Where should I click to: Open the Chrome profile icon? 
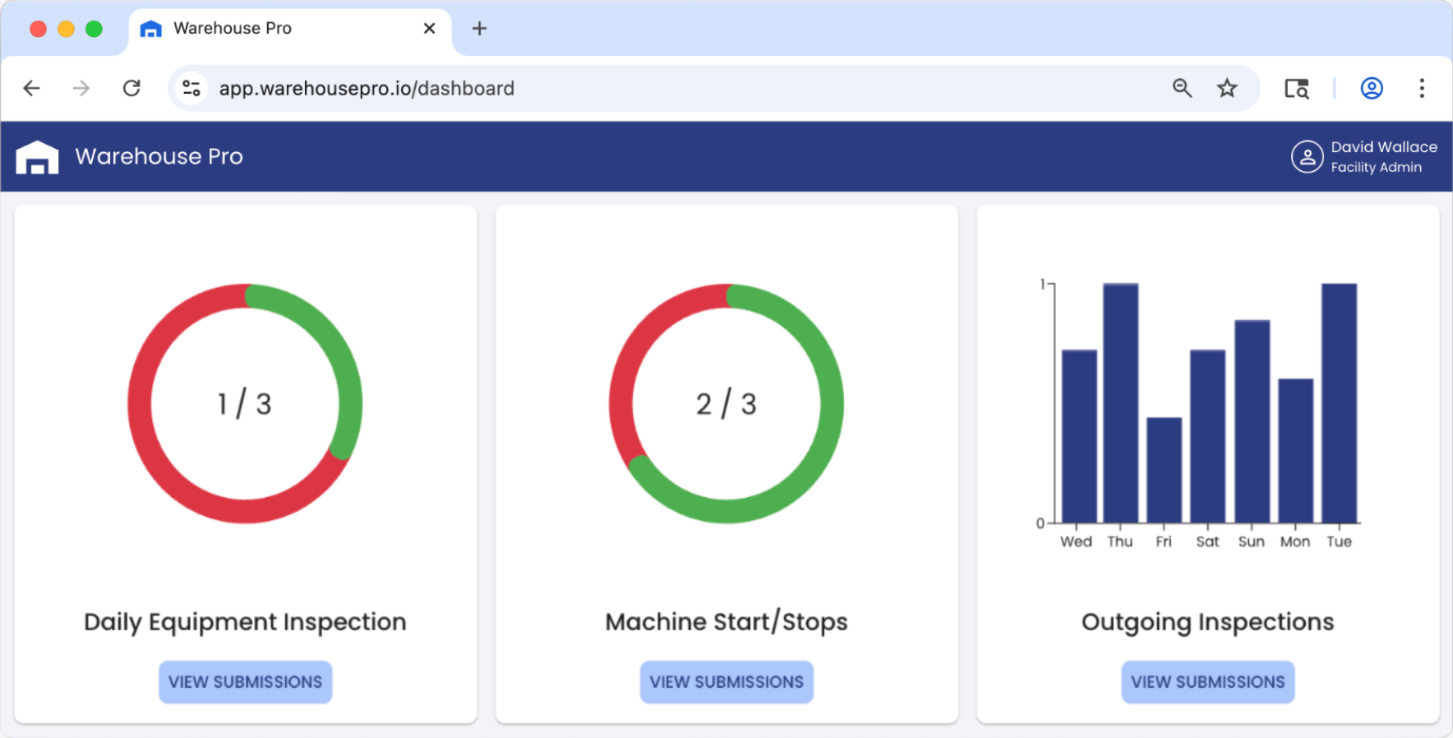[x=1372, y=88]
